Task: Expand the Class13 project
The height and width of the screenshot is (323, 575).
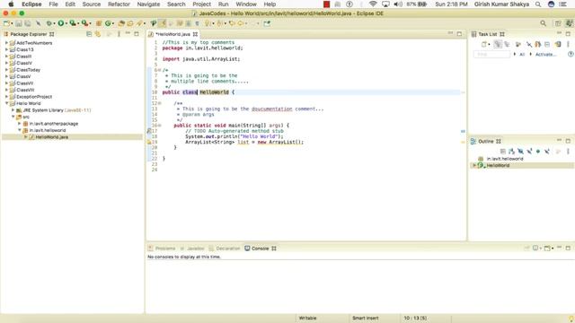Action: [x=6, y=49]
